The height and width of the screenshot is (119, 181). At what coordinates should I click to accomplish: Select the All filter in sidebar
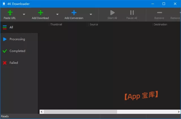click(11, 27)
